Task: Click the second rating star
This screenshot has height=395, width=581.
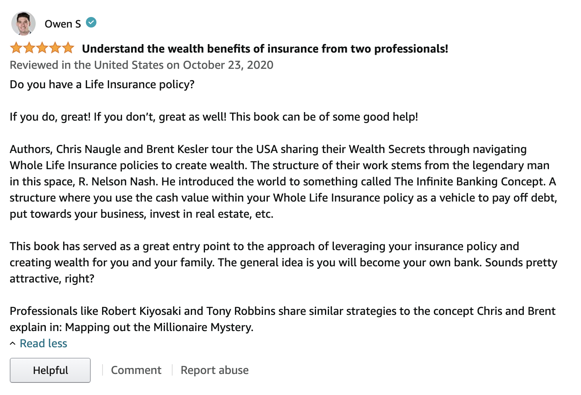Action: pos(29,48)
